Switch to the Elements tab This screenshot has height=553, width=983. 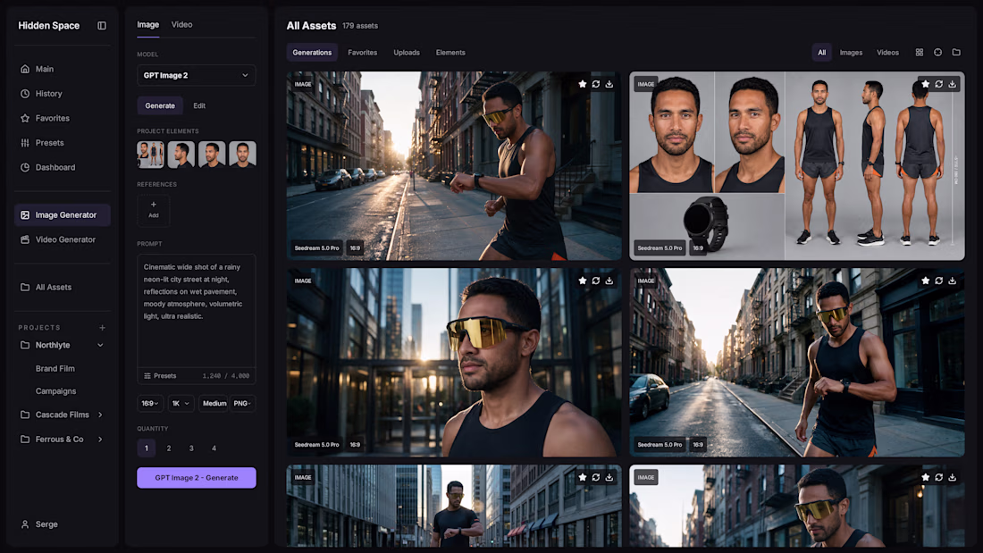point(450,53)
